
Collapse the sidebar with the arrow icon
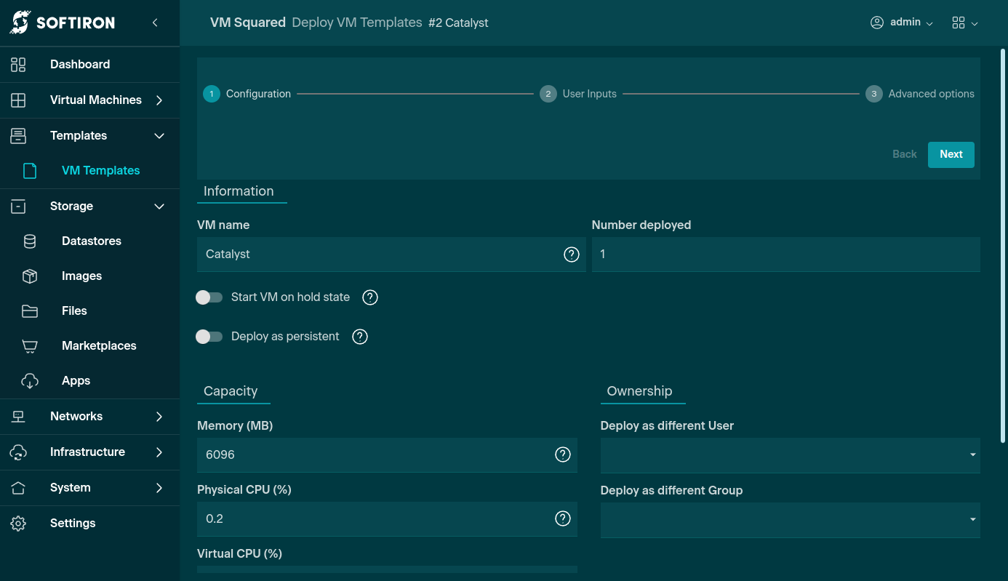pyautogui.click(x=155, y=23)
